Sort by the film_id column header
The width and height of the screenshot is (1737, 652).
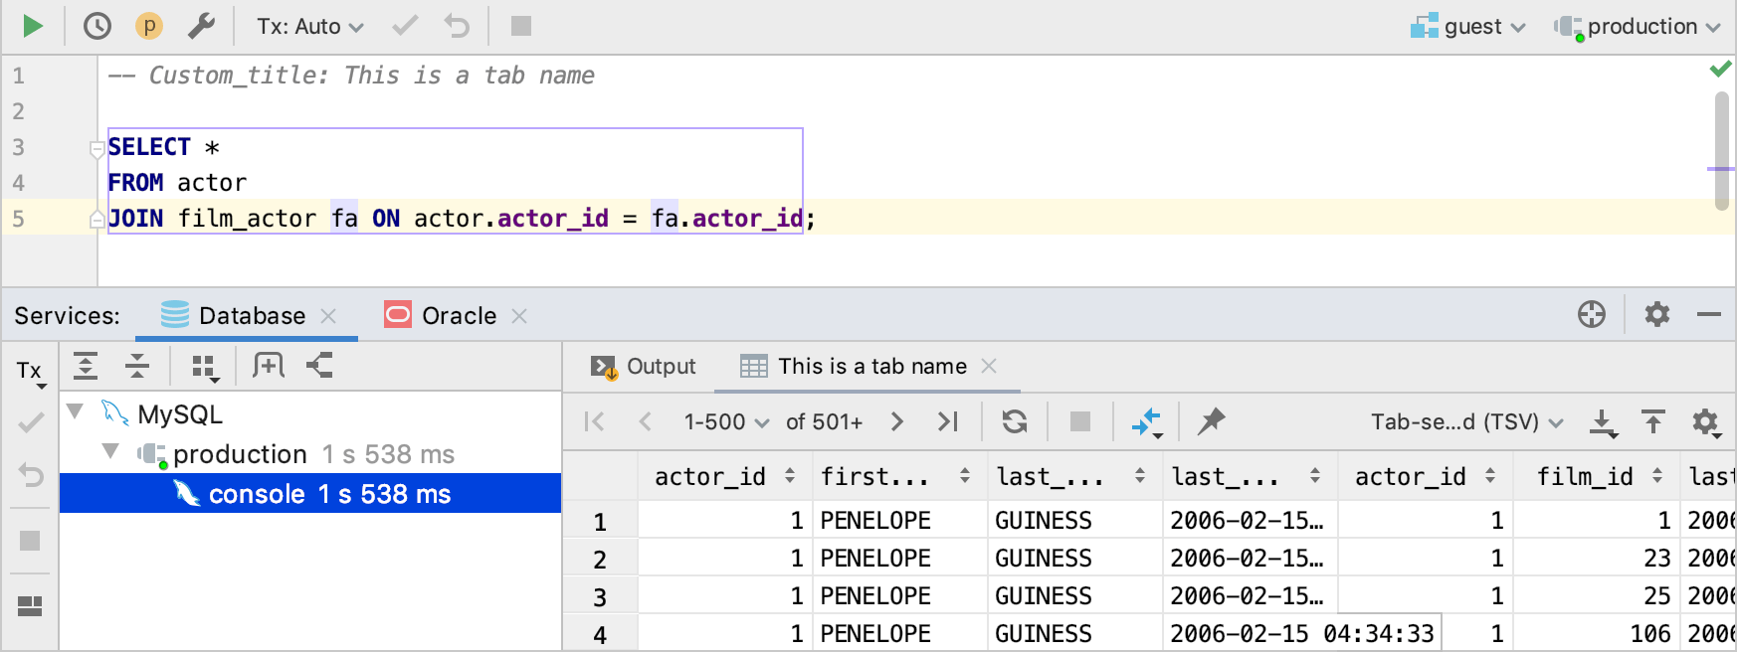coord(1596,477)
